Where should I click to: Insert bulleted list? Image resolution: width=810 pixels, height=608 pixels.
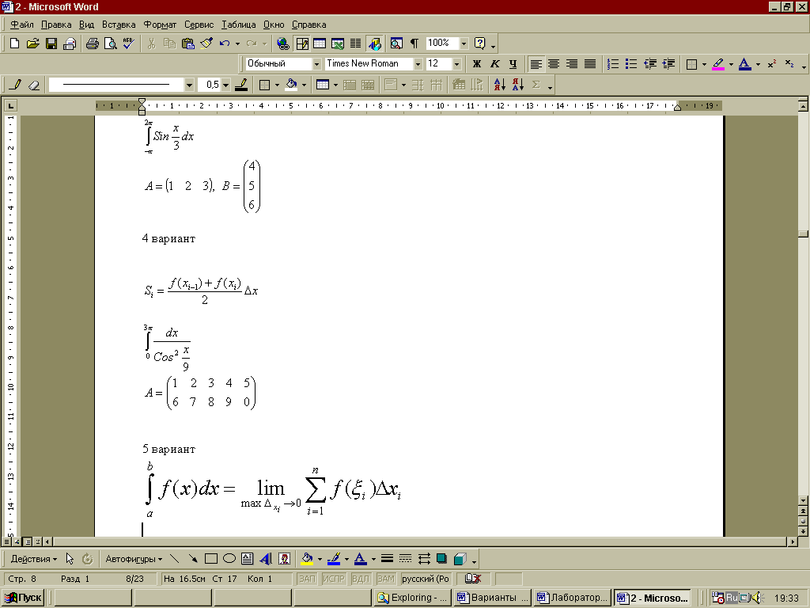pos(631,64)
